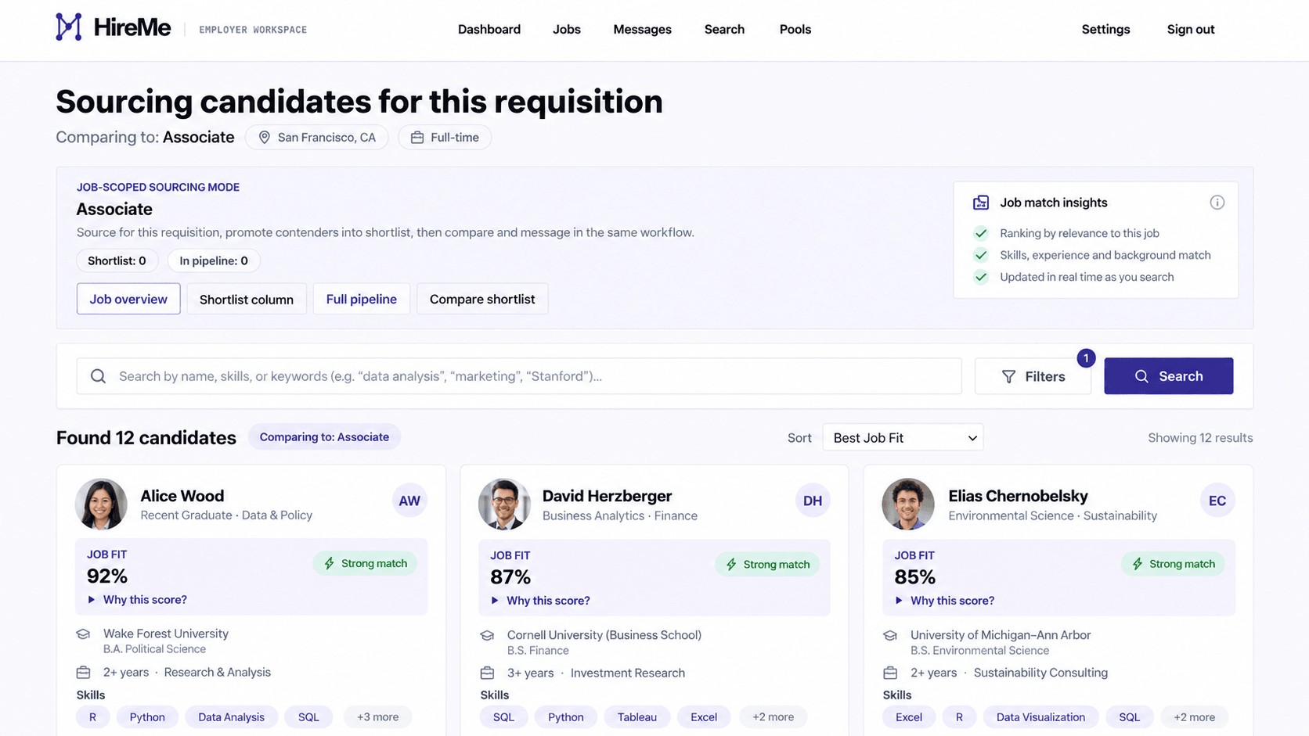1309x736 pixels.
Task: Switch to the Shortlist column tab
Action: (247, 299)
